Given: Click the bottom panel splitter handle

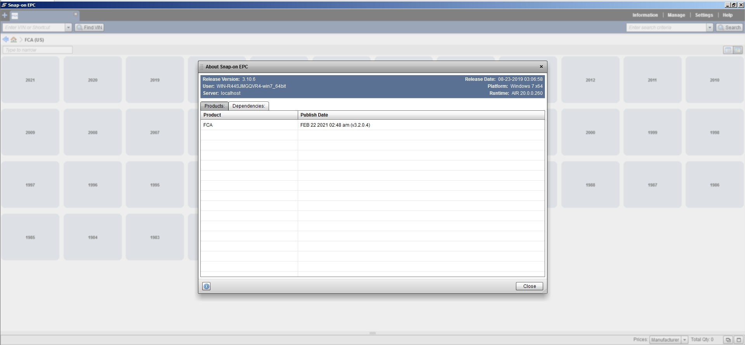Looking at the screenshot, I should coord(373,333).
